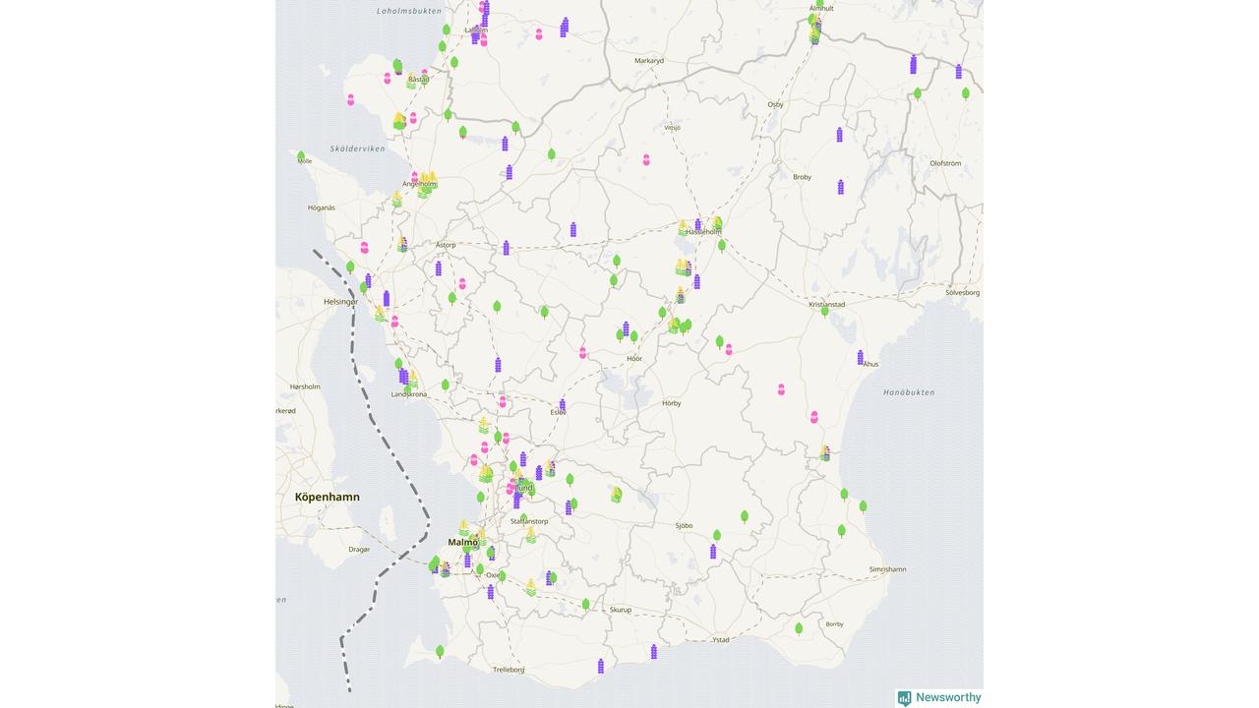Click the Hörby label
1259x708 pixels.
pos(671,403)
